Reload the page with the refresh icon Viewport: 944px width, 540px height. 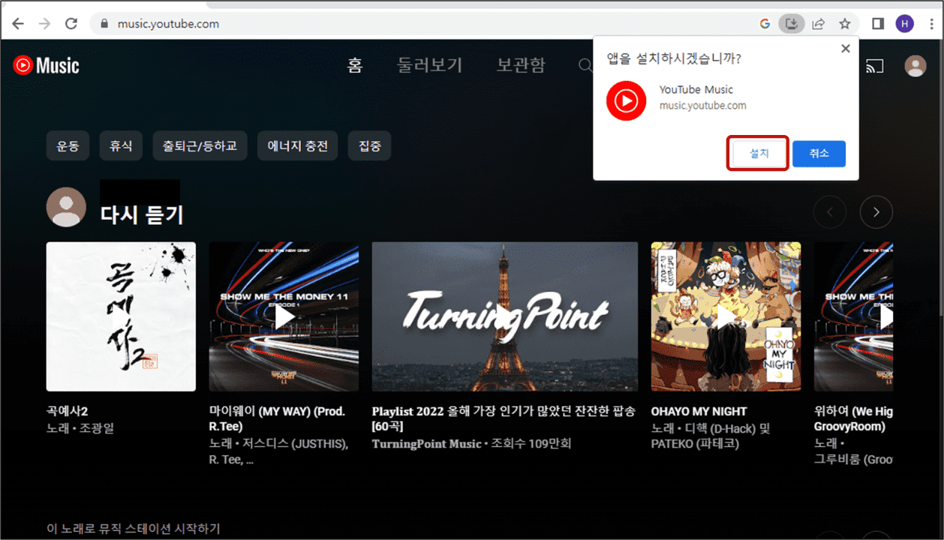tap(71, 24)
